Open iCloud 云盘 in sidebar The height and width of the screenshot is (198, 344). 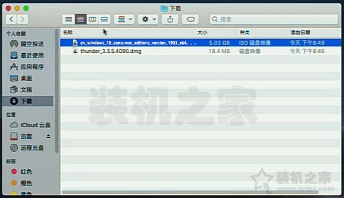[x=30, y=125]
